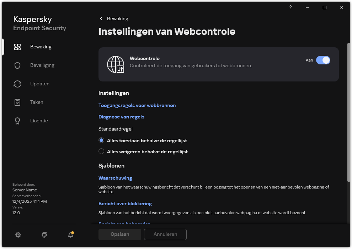Open the Waarschuwing template
The image size is (352, 249).
115,178
